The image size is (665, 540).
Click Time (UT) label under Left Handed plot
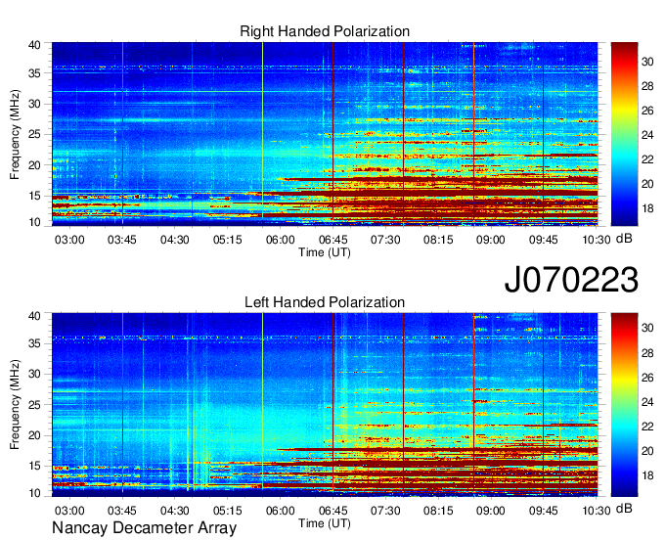point(325,523)
